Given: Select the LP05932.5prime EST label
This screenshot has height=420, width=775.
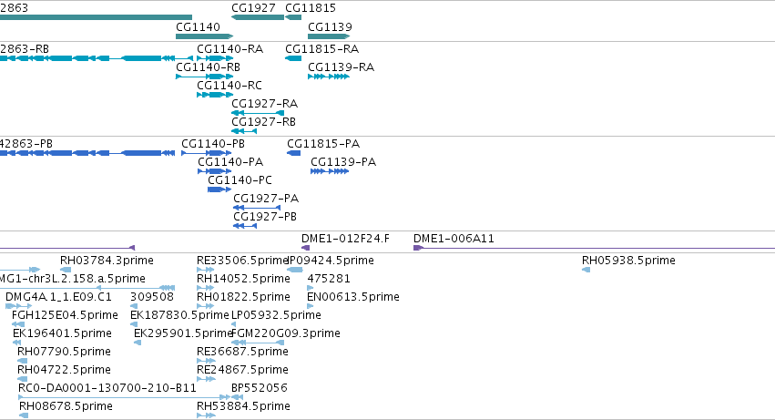Looking at the screenshot, I should click(x=276, y=315).
